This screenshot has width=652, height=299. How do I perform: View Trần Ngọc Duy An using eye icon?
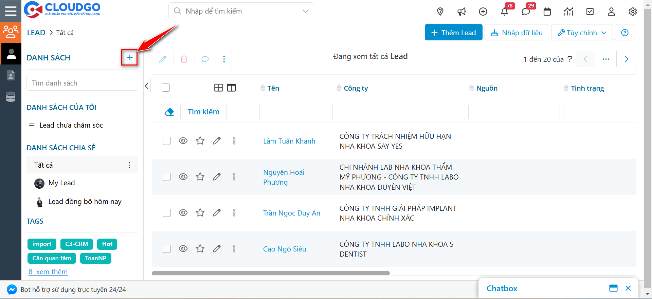183,213
